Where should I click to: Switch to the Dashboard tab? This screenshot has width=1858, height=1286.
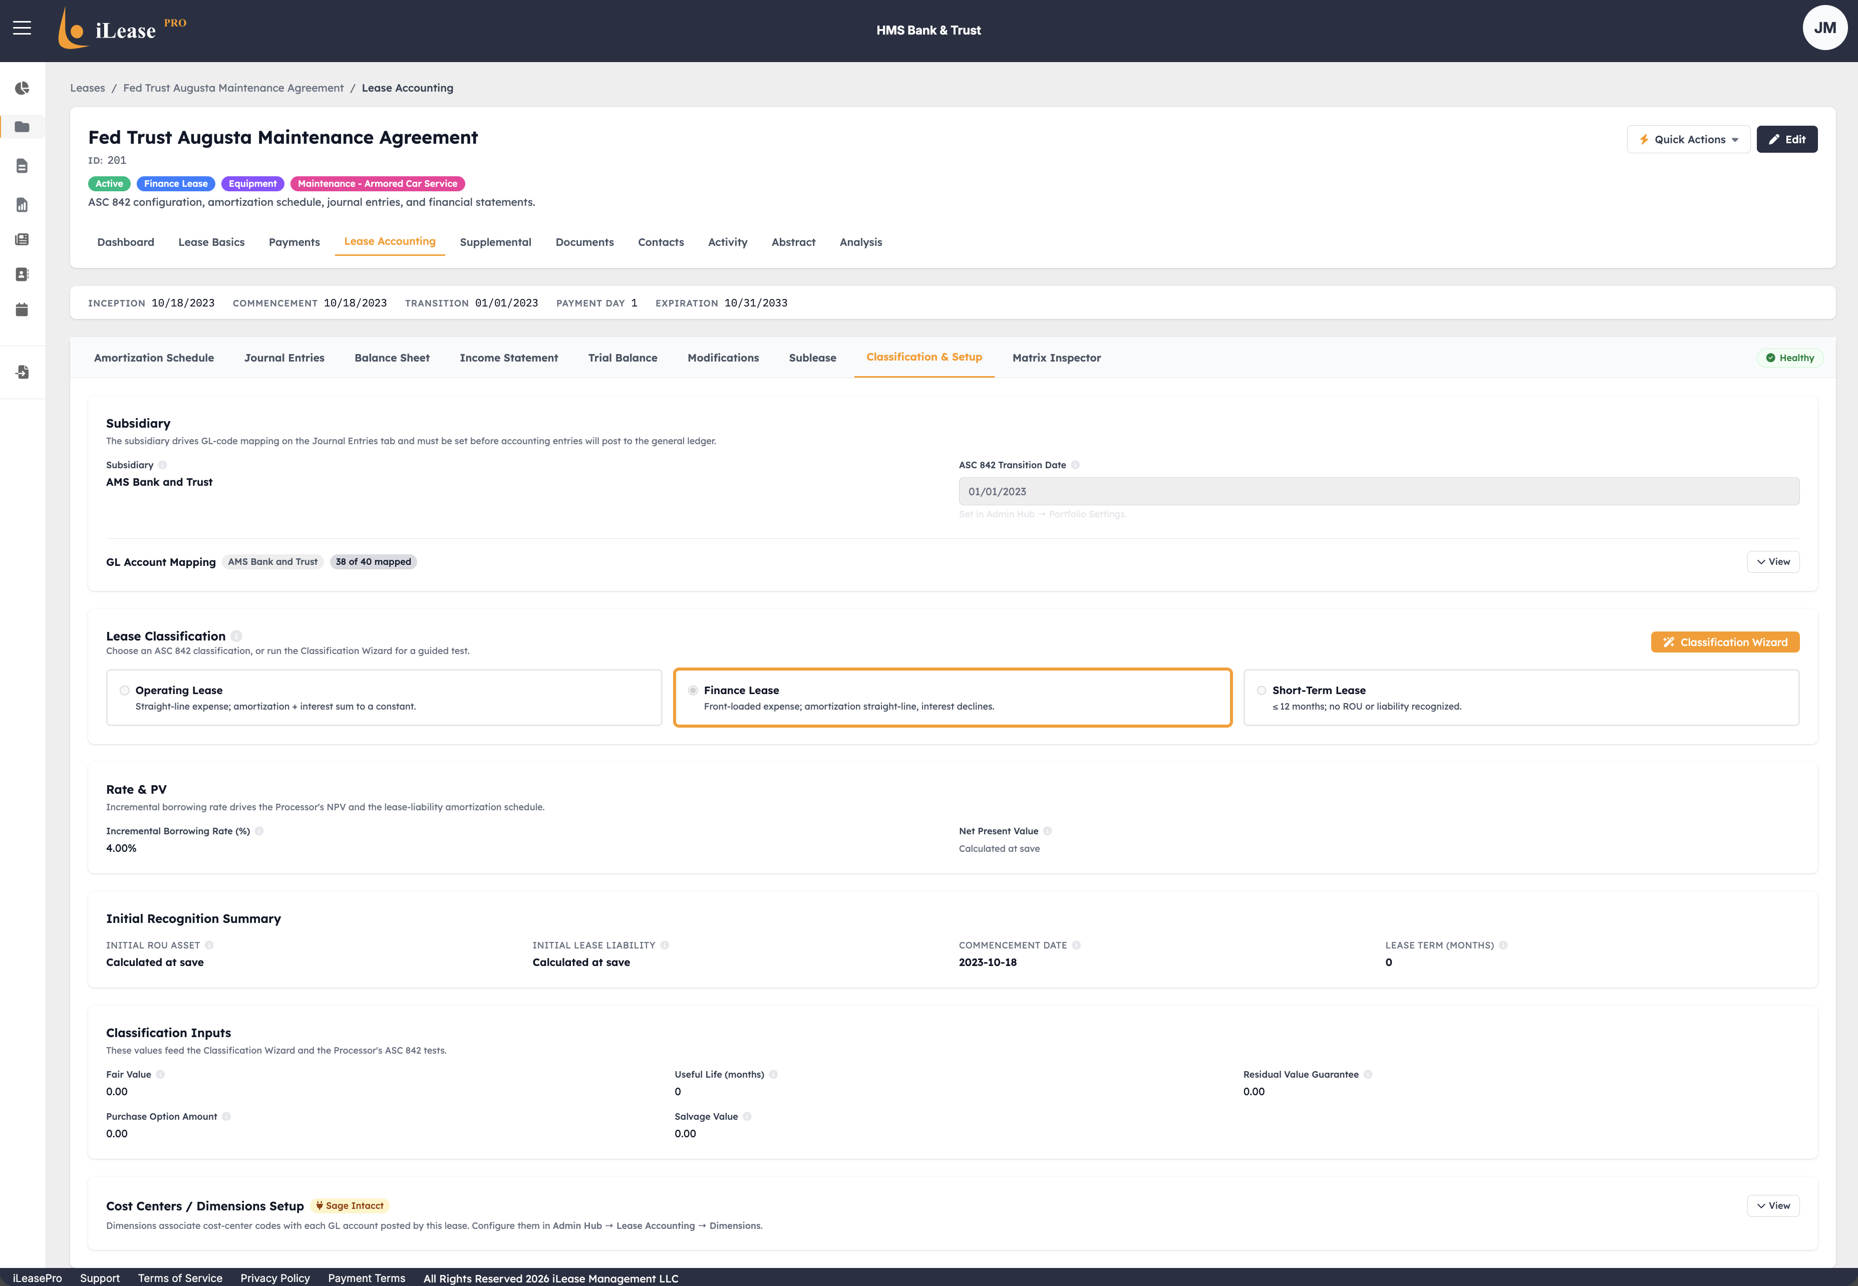[126, 242]
